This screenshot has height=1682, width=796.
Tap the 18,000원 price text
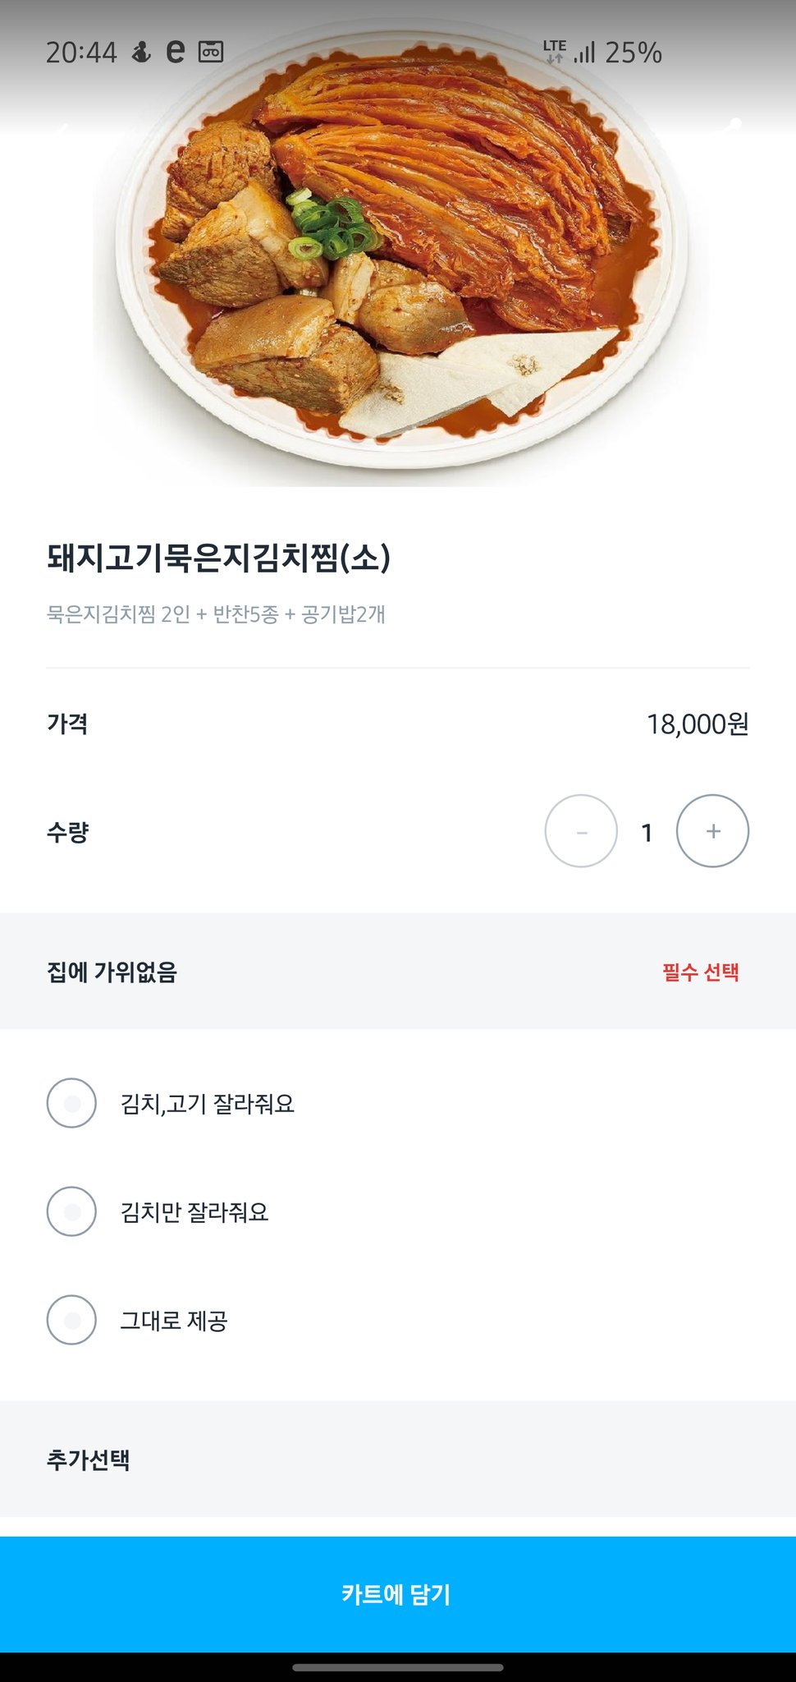coord(698,724)
